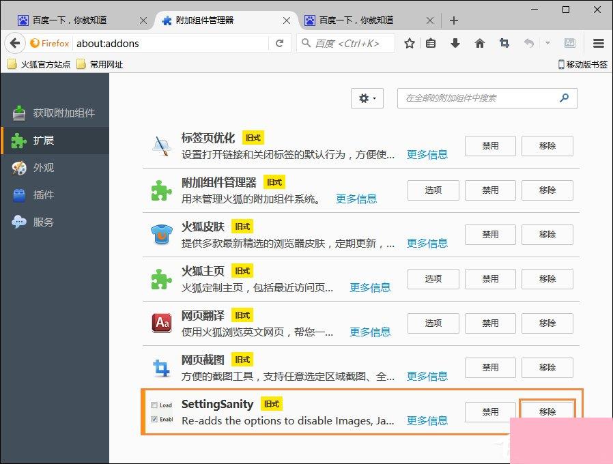Image resolution: width=613 pixels, height=464 pixels.
Task: Click the SettingSanity thumbnail icon
Action: coord(162,412)
